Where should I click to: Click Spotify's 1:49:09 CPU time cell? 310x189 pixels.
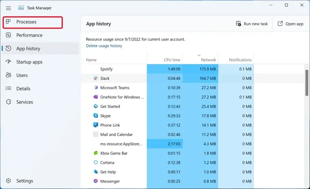pyautogui.click(x=165, y=69)
